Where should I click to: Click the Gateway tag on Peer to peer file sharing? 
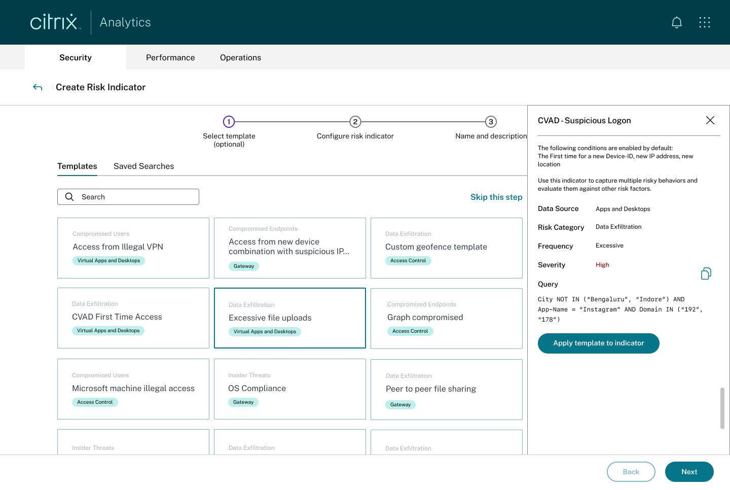pyautogui.click(x=400, y=405)
